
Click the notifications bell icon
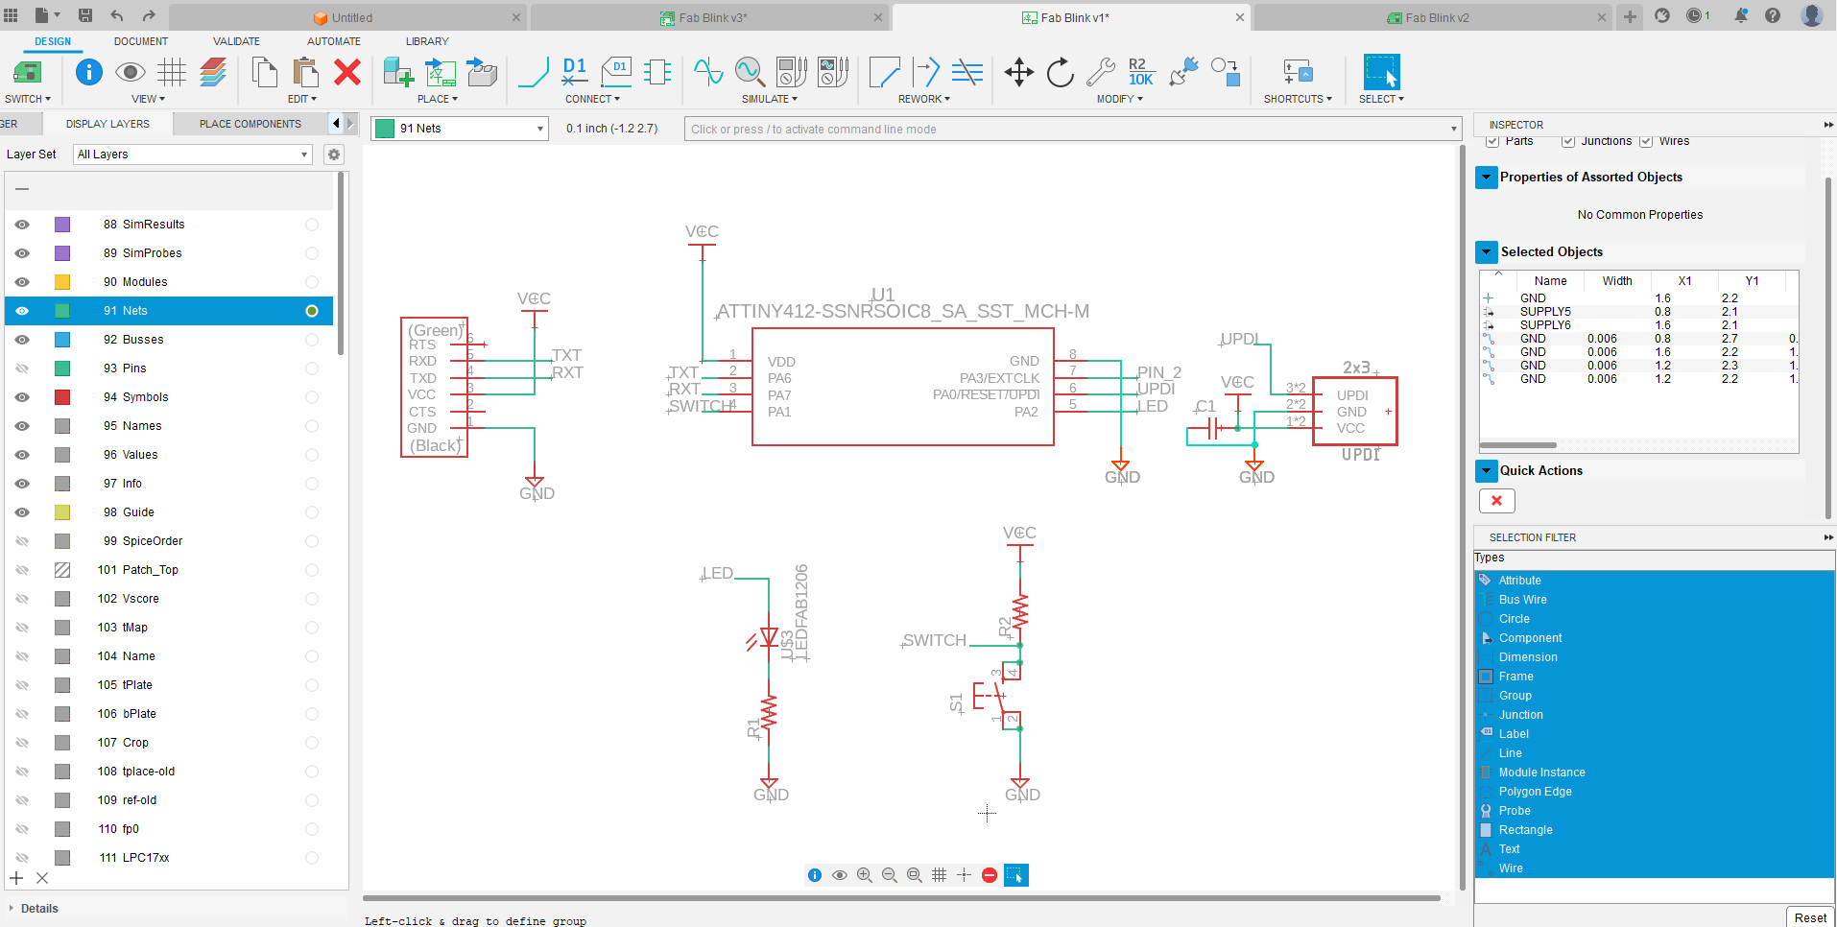pyautogui.click(x=1741, y=15)
